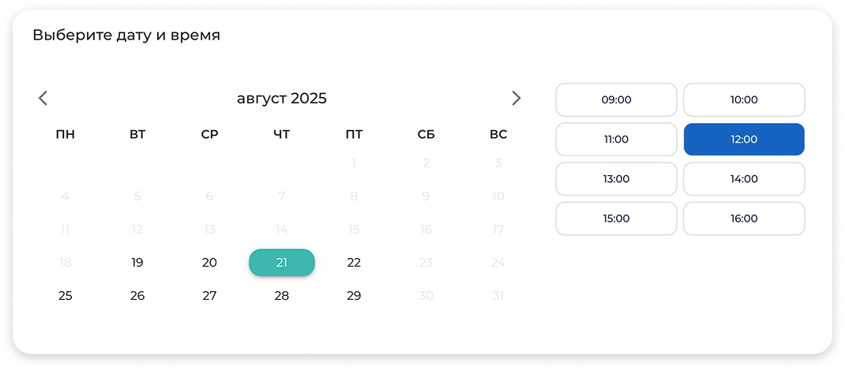Select August 19 in the calendar
845x370 pixels.
(x=137, y=263)
